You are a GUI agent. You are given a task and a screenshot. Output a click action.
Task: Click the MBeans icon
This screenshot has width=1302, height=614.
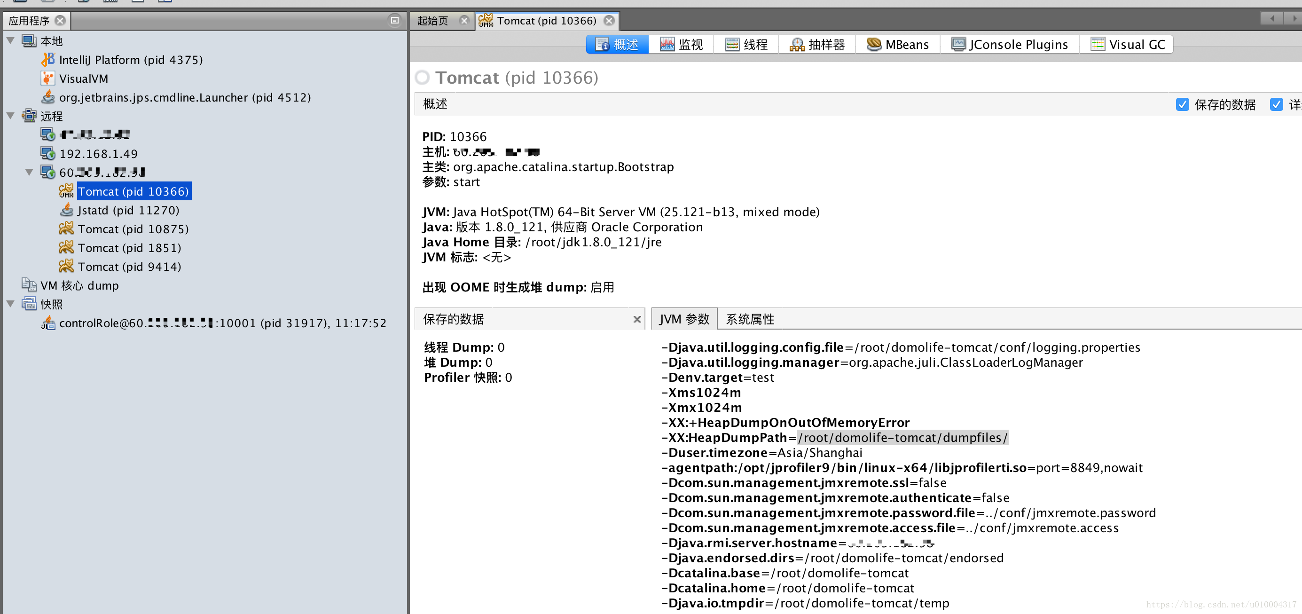[874, 45]
